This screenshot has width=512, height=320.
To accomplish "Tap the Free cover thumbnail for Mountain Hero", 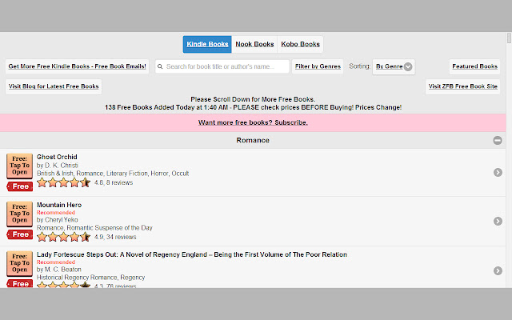I will pos(19,214).
